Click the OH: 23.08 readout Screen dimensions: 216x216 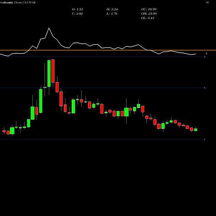[x=149, y=14]
